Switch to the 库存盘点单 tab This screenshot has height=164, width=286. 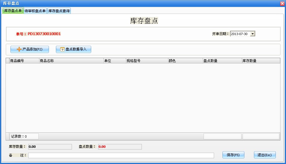(x=13, y=11)
